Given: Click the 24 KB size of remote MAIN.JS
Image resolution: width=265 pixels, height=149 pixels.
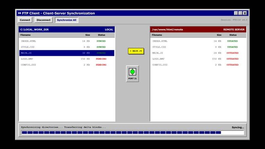Looking at the screenshot, I should [217, 53].
